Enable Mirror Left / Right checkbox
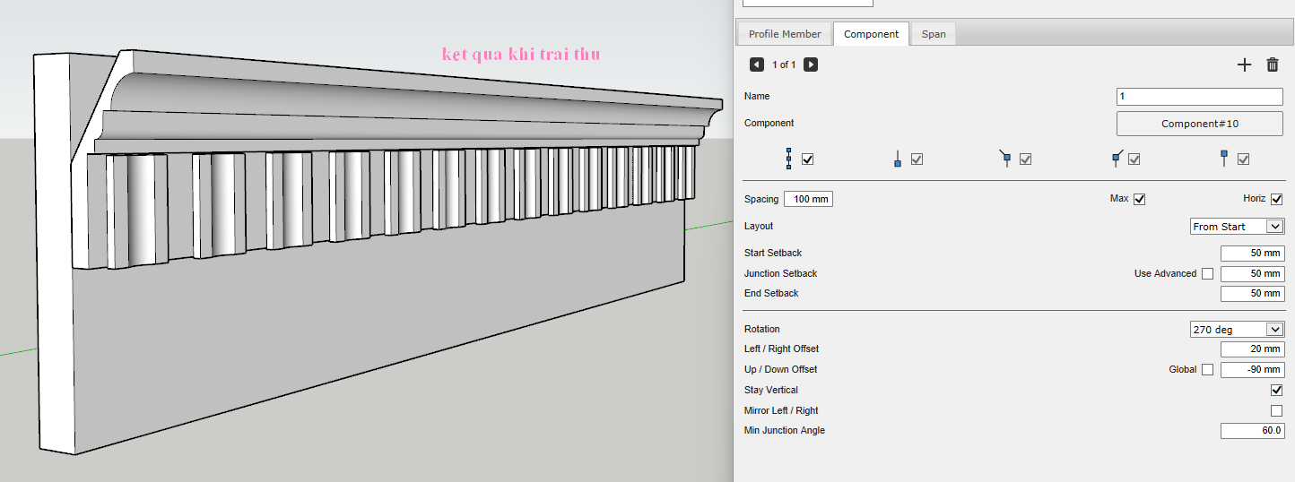Screen dimensions: 1295x482 click(x=1276, y=411)
